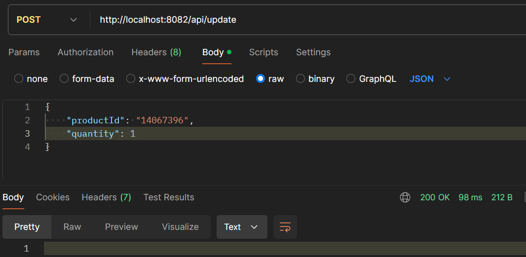
Task: Open the Test Results tab
Action: (169, 197)
